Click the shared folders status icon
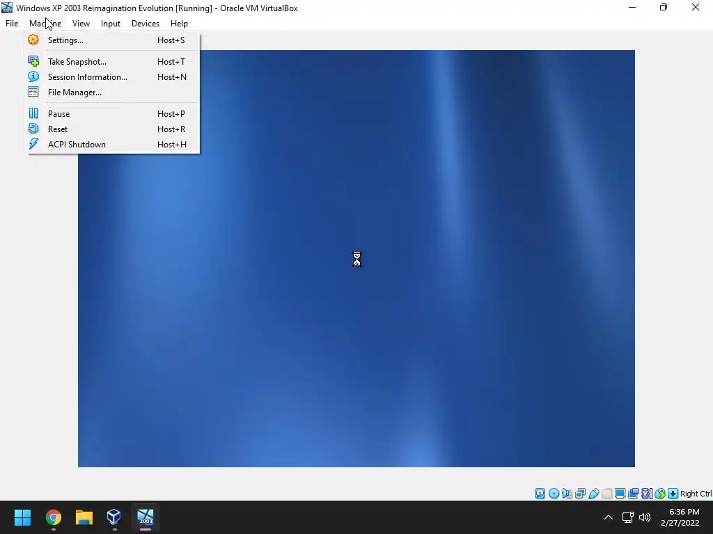This screenshot has width=713, height=534. point(606,494)
